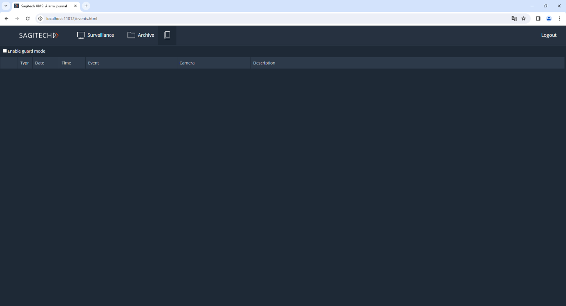Reload the page with browser refresh

click(x=28, y=18)
